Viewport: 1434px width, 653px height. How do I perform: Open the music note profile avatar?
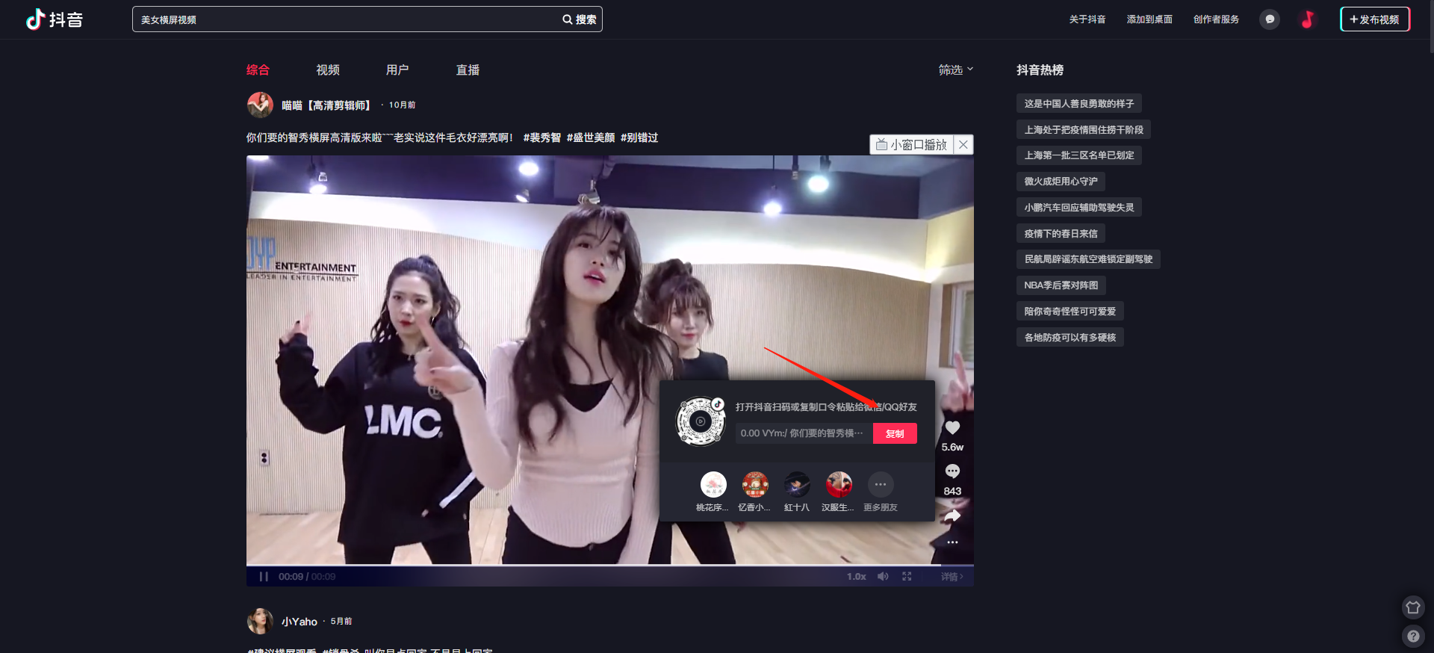[x=1308, y=19]
